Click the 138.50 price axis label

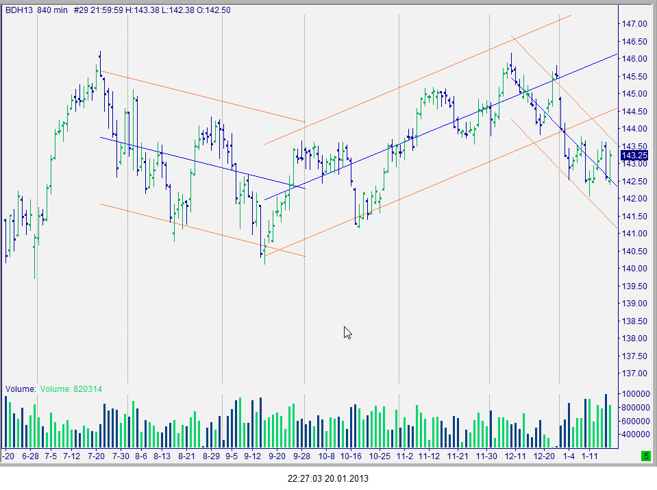point(634,321)
